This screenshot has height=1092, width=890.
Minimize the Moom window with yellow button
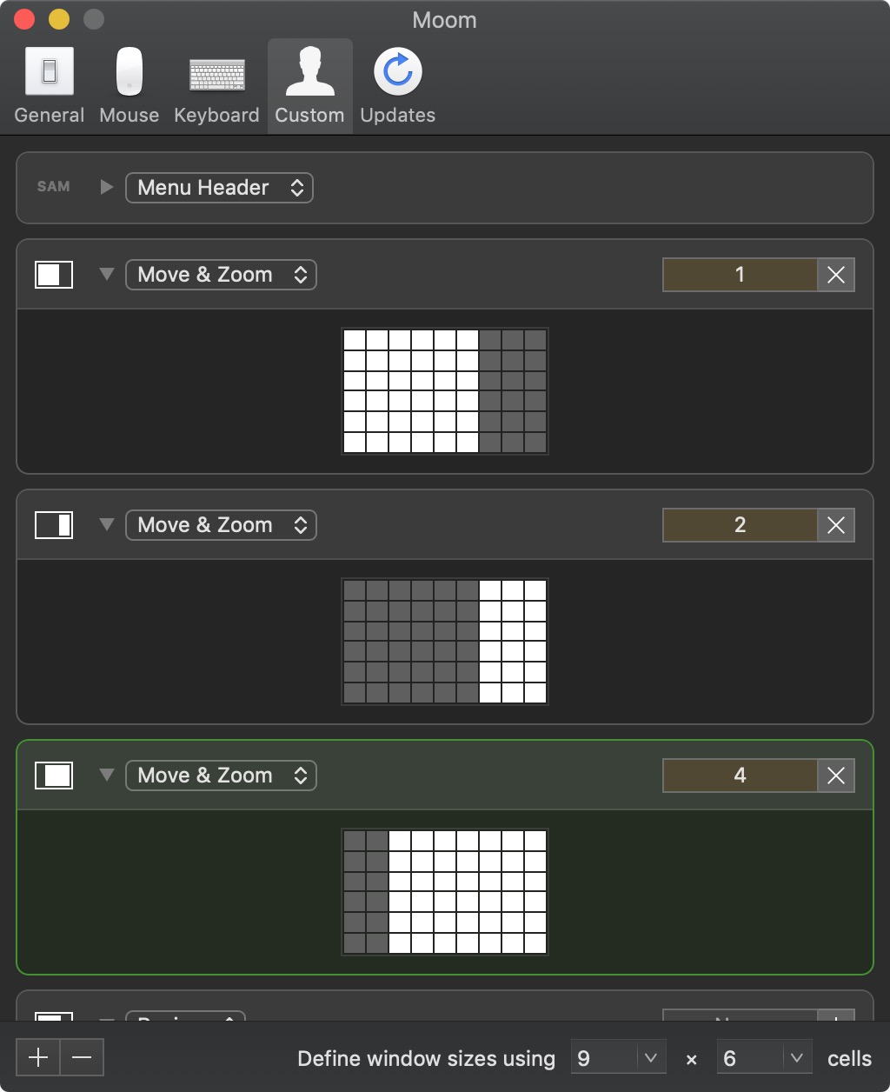[59, 19]
